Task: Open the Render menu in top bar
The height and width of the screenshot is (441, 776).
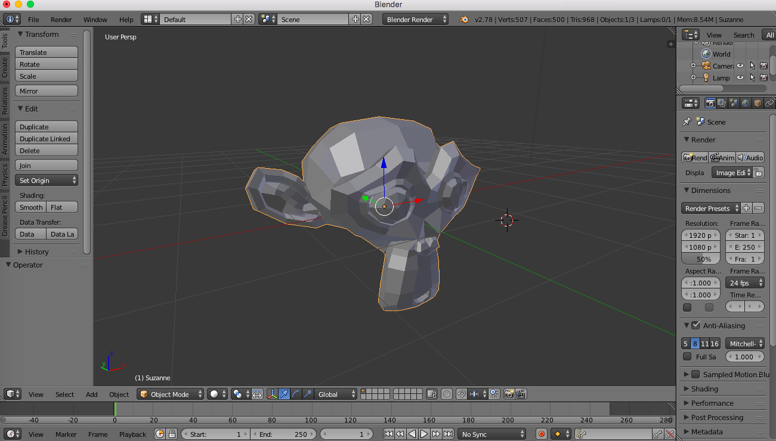Action: point(61,20)
